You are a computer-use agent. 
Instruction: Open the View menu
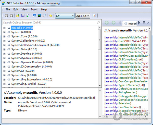click(24, 9)
